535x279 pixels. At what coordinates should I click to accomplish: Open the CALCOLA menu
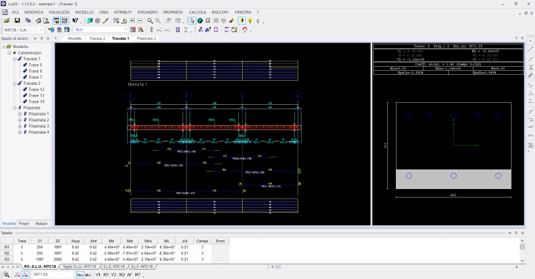[x=197, y=12]
